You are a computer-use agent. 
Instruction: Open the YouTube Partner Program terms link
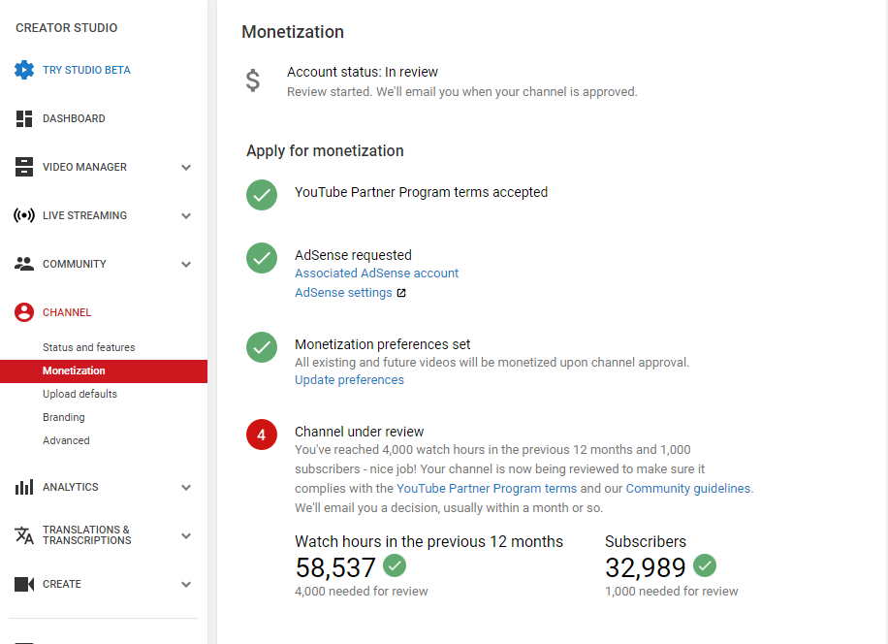pos(487,488)
